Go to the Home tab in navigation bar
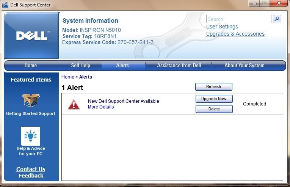The image size is (290, 187). click(31, 65)
